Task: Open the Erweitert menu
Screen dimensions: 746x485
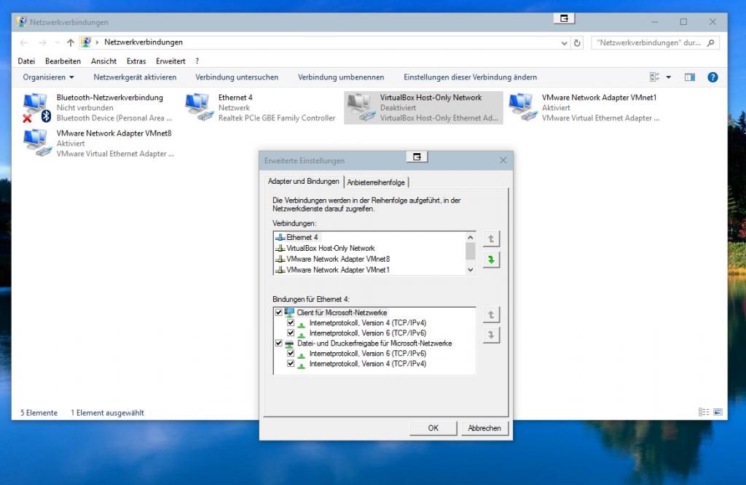Action: [170, 61]
